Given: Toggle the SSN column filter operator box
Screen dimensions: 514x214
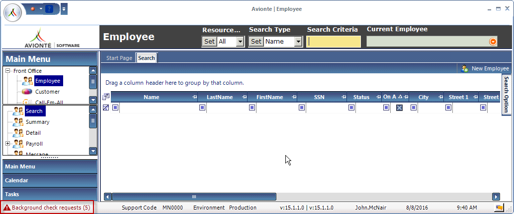Looking at the screenshot, I should [x=302, y=107].
